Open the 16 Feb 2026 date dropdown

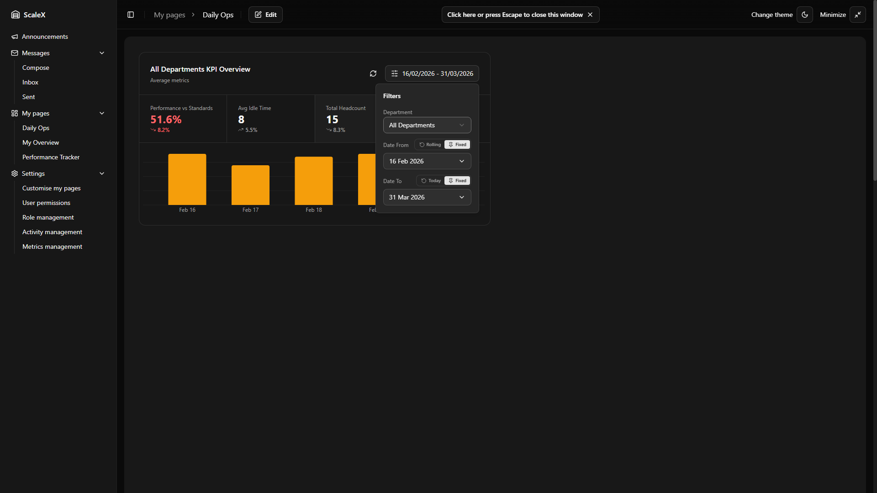tap(427, 161)
